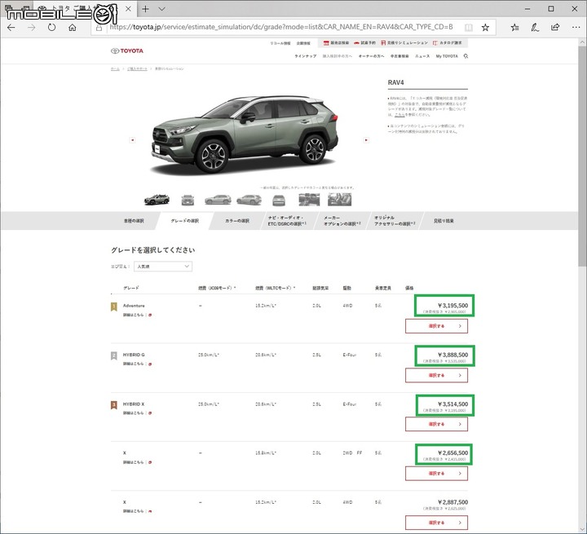587x534 pixels.
Task: Close the current Toyota browser tab
Action: pyautogui.click(x=128, y=9)
